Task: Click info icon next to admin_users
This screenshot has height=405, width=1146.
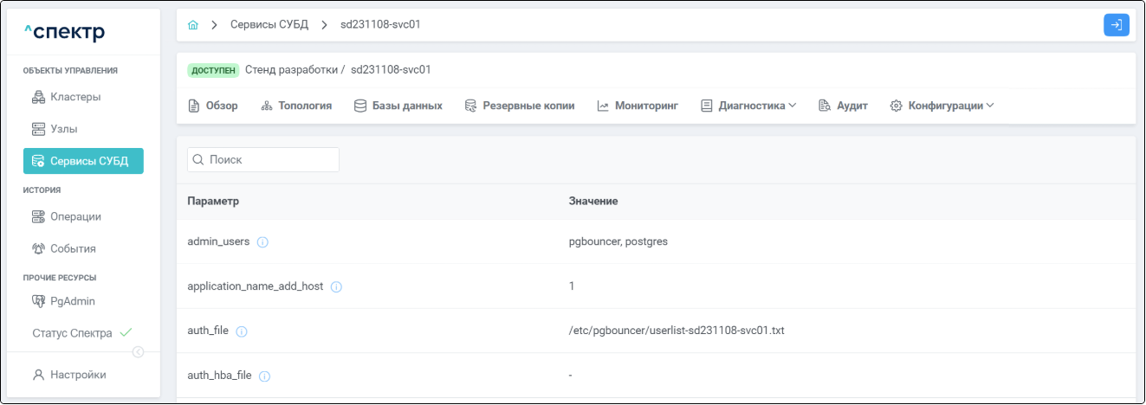Action: click(262, 242)
